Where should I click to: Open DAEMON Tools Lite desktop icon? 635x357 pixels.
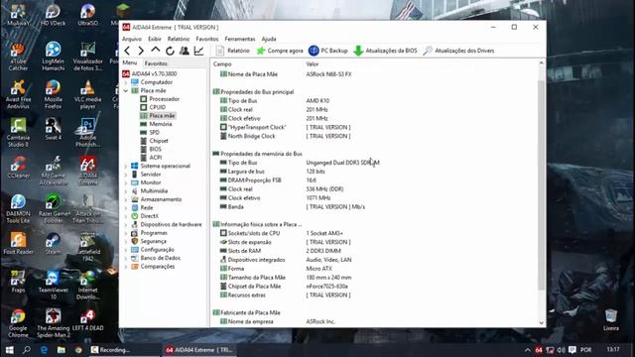tap(18, 209)
